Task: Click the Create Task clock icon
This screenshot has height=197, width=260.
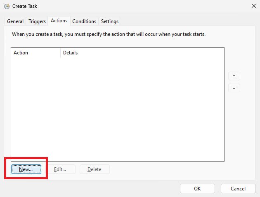Action: pyautogui.click(x=7, y=6)
